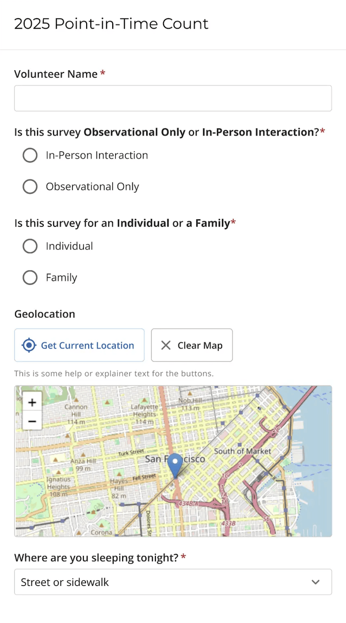
Task: Click the Clear Map button
Action: click(x=192, y=345)
